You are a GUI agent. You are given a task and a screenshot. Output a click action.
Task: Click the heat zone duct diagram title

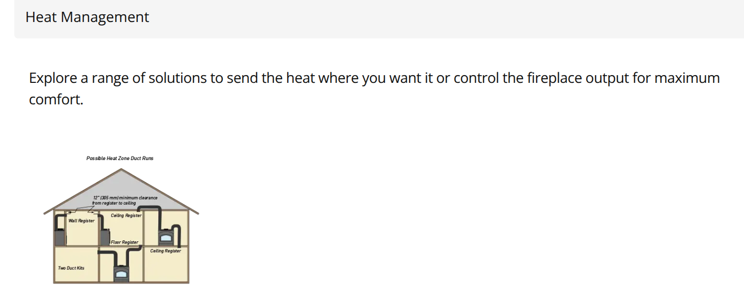(120, 159)
